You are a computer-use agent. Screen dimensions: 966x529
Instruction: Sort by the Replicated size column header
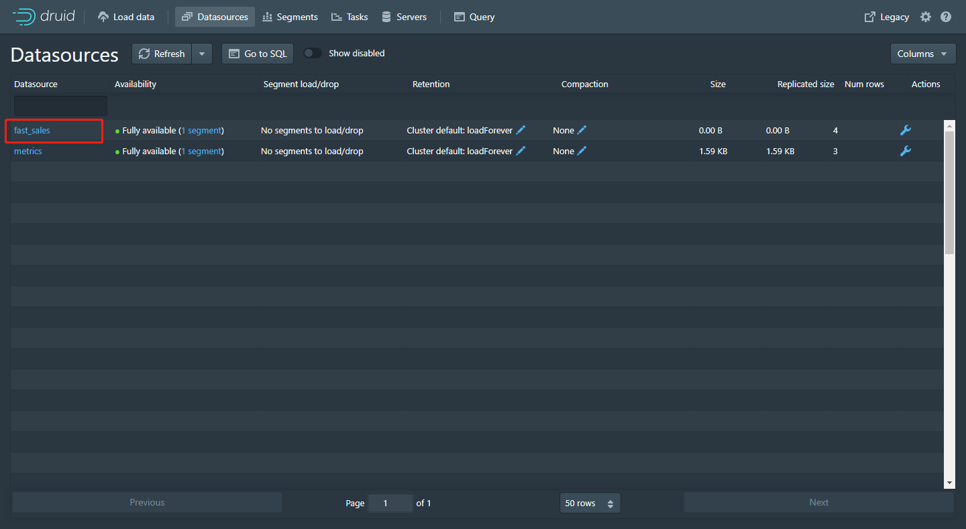click(806, 84)
